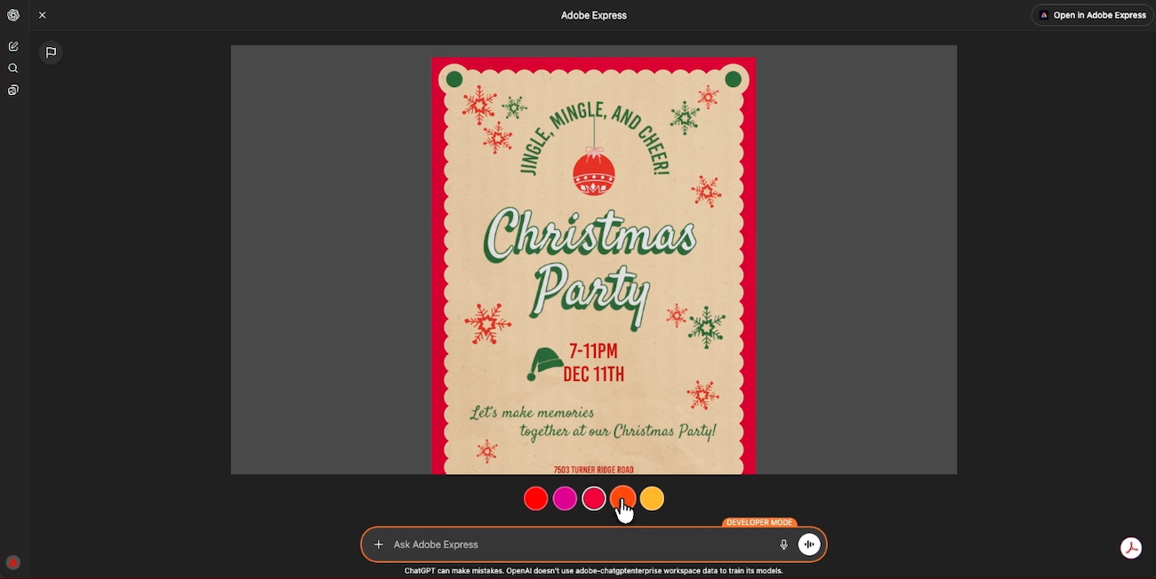
Task: Select the bright red color swatch
Action: [535, 499]
